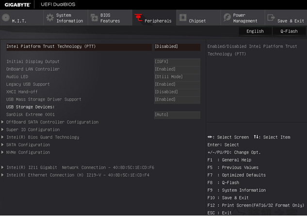Click the English language button
Image resolution: width=307 pixels, height=217 pixels.
coord(255,31)
